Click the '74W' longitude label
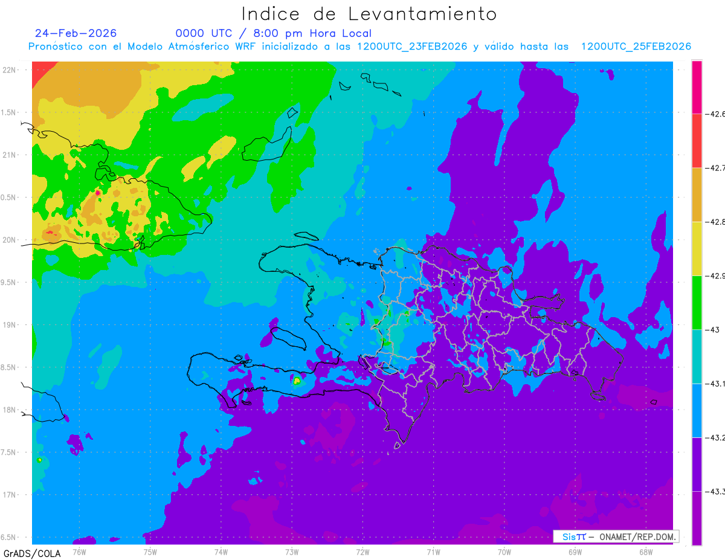This screenshot has width=725, height=560. (221, 552)
